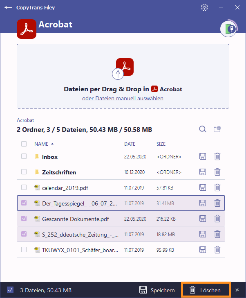246x298 pixels.
Task: Click the Acrobat breadcrumb label
Action: [25, 120]
